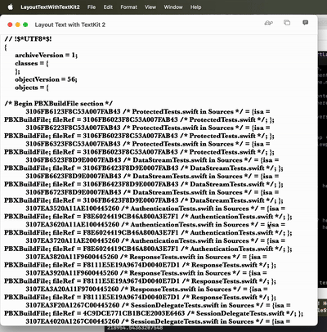Open the Format menu

pyautogui.click(x=129, y=7)
